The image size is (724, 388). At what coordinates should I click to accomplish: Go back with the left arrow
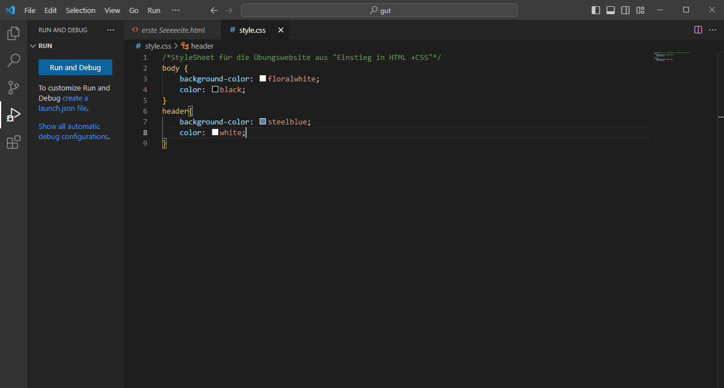214,10
